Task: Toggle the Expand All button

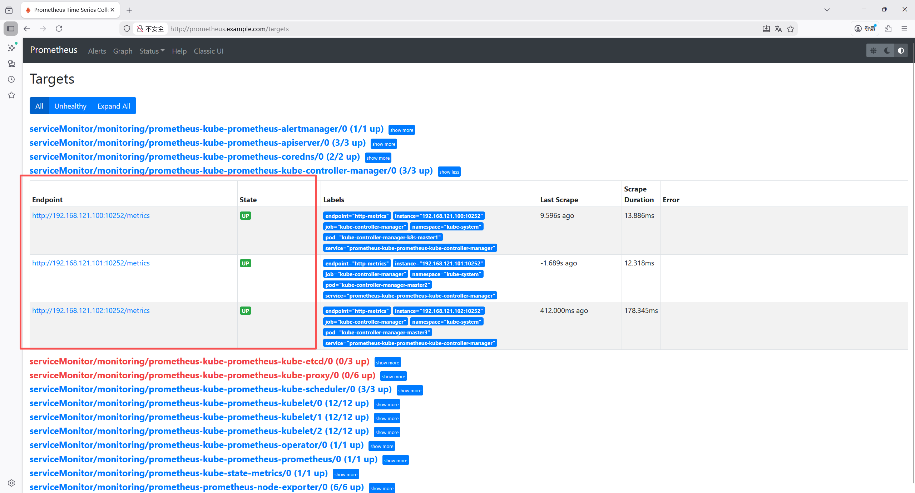Action: (x=114, y=106)
